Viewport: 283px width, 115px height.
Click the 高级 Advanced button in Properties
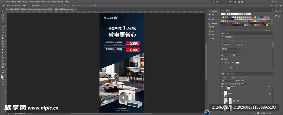(232, 68)
